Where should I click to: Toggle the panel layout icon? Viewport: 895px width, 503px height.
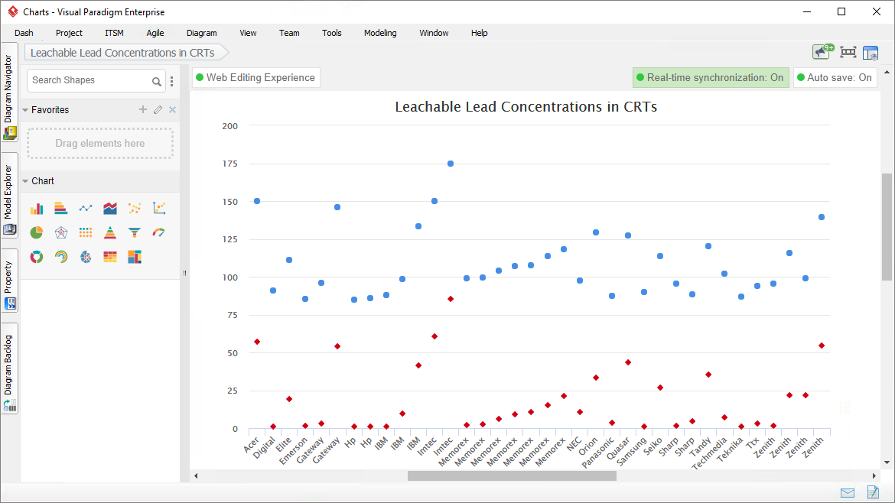pos(871,53)
